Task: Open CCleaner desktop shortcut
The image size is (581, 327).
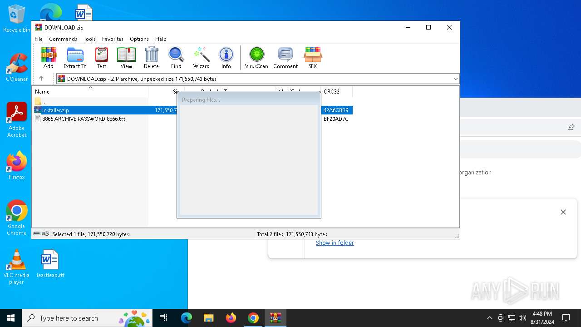Action: tap(17, 68)
